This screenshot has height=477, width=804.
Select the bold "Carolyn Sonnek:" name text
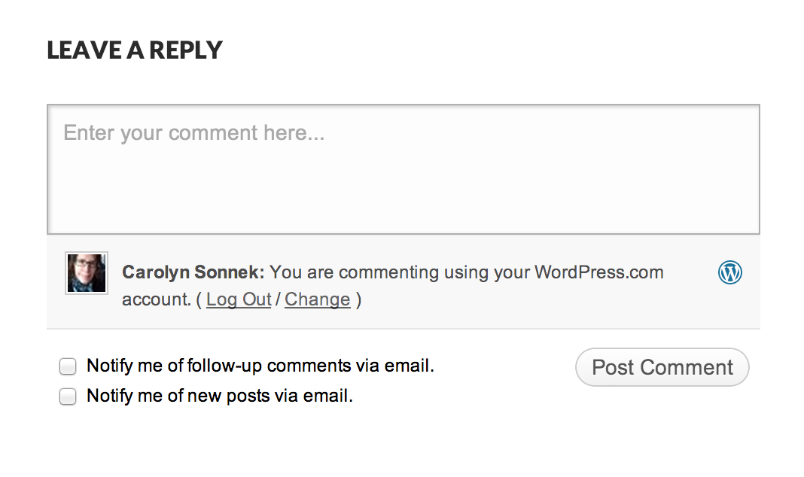(193, 272)
